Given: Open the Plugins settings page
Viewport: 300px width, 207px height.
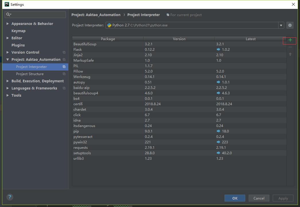Looking at the screenshot, I should pos(18,45).
